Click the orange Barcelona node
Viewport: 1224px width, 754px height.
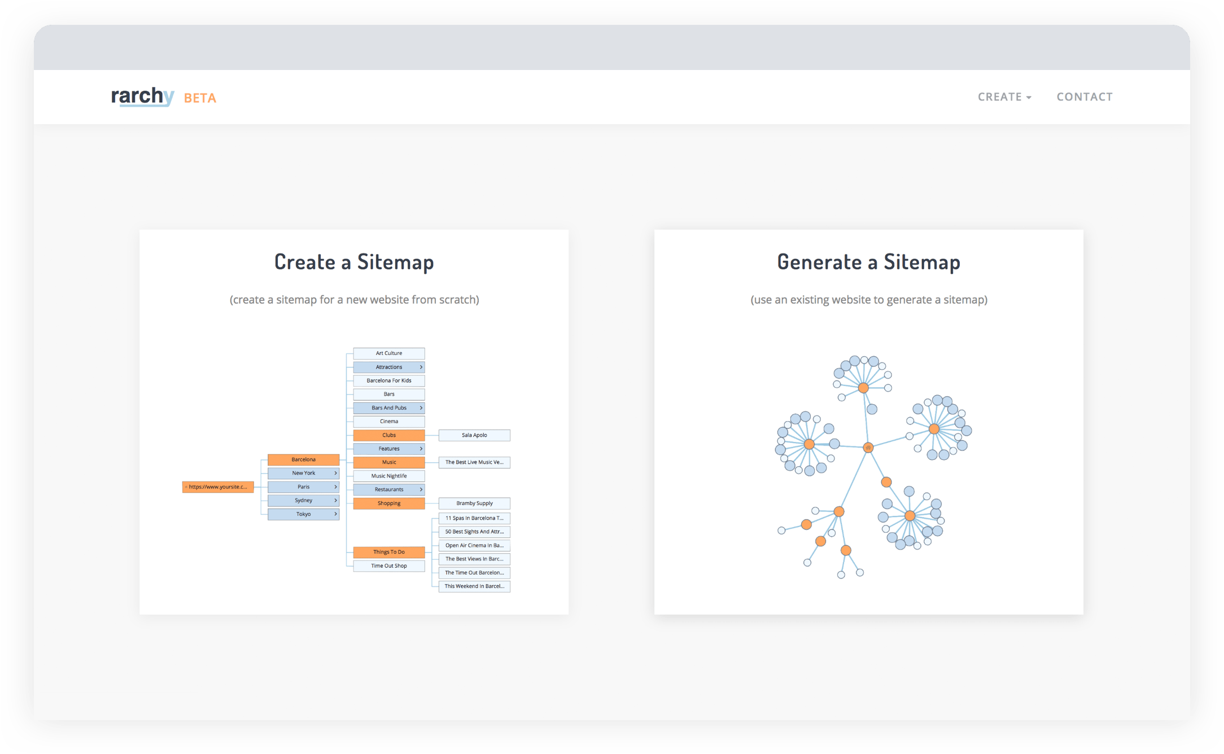point(303,459)
